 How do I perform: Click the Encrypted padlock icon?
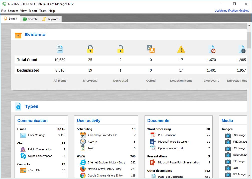[90, 49]
